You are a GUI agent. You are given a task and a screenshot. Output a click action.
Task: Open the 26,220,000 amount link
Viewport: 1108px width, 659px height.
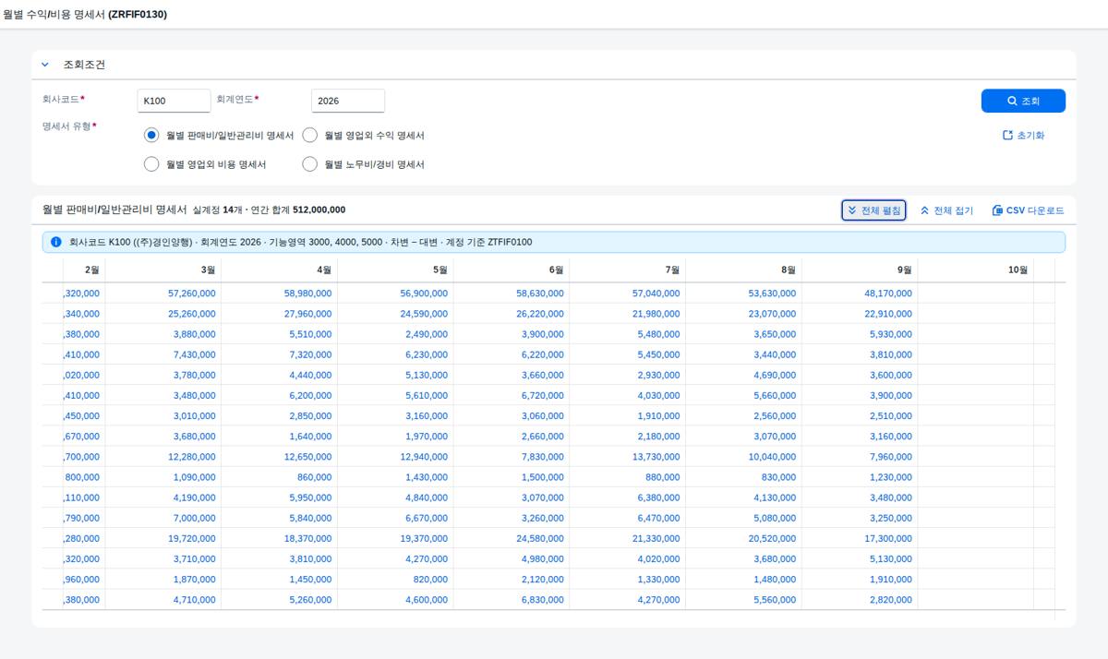(x=540, y=314)
